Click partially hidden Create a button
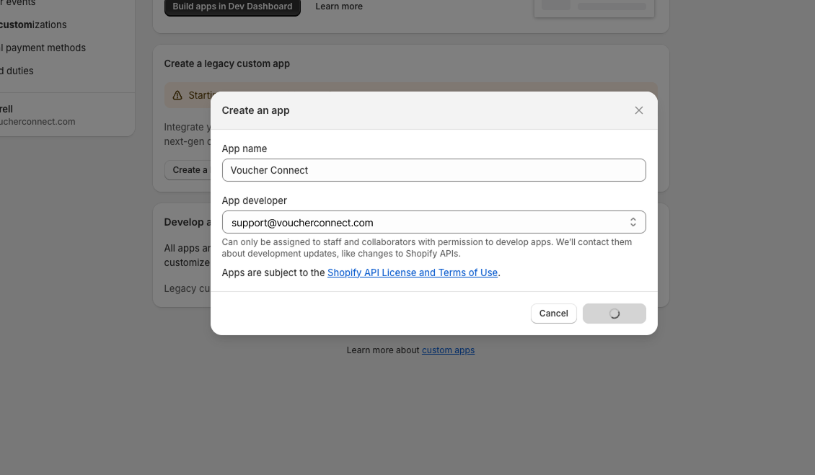The width and height of the screenshot is (815, 475). [x=188, y=170]
